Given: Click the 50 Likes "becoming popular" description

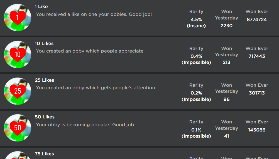Looking at the screenshot, I should pos(85,125).
